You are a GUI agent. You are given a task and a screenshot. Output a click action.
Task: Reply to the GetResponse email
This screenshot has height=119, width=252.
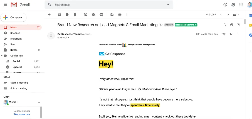[x=231, y=34]
